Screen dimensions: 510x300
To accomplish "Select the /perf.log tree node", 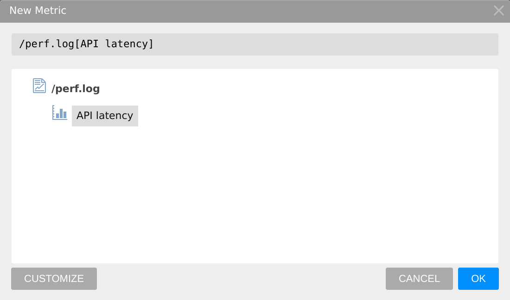I will [76, 88].
